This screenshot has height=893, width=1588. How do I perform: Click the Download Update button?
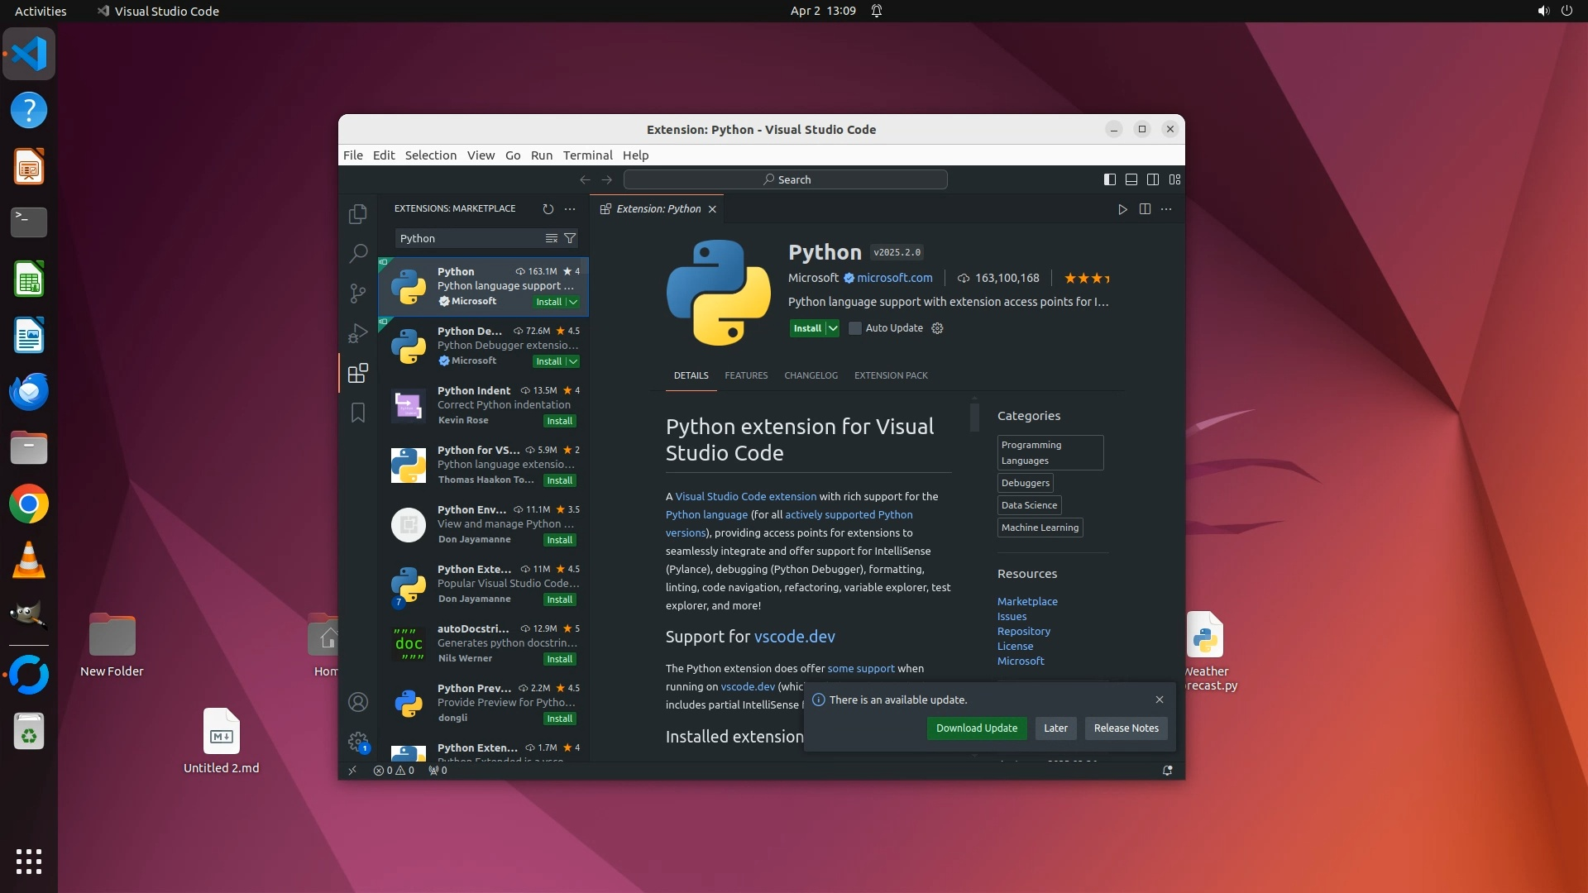[x=976, y=728]
